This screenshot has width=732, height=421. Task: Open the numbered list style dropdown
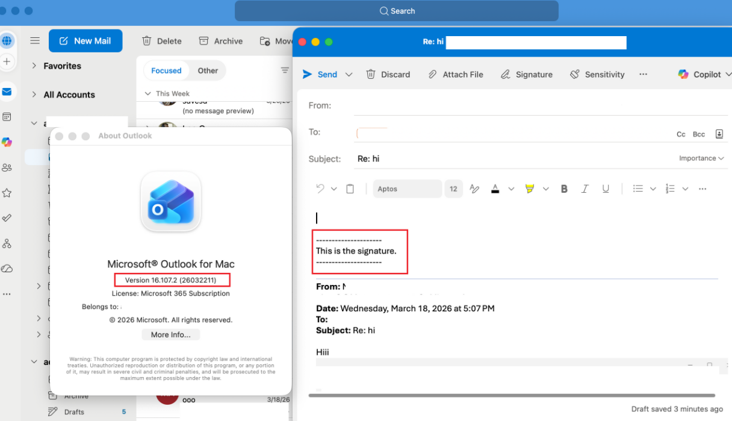pyautogui.click(x=685, y=189)
